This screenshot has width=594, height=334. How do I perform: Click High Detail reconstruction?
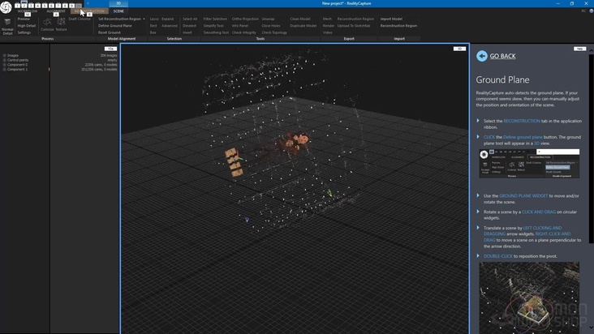(27, 26)
